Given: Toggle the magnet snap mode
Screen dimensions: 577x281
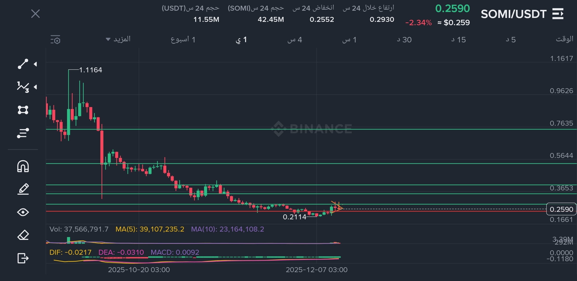Looking at the screenshot, I should [23, 166].
